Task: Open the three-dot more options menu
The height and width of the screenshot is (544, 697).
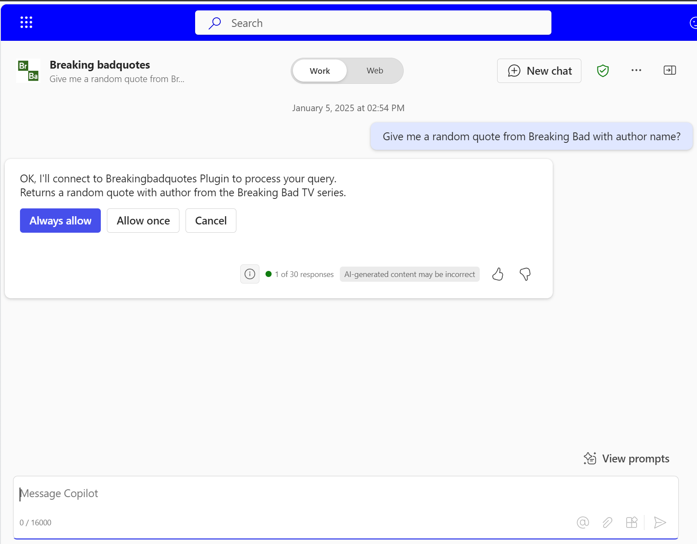Action: coord(636,70)
